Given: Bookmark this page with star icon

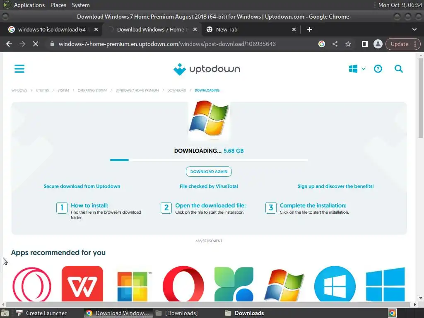Looking at the screenshot, I should coord(348,44).
